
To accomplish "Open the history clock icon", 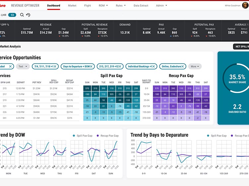I will pyautogui.click(x=28, y=15).
